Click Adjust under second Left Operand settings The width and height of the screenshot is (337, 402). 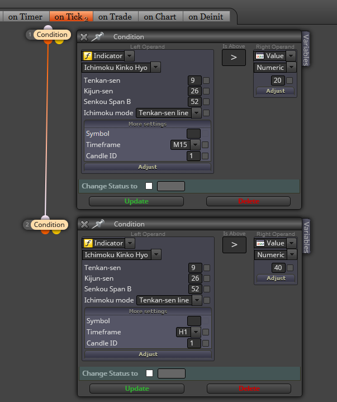pos(148,354)
